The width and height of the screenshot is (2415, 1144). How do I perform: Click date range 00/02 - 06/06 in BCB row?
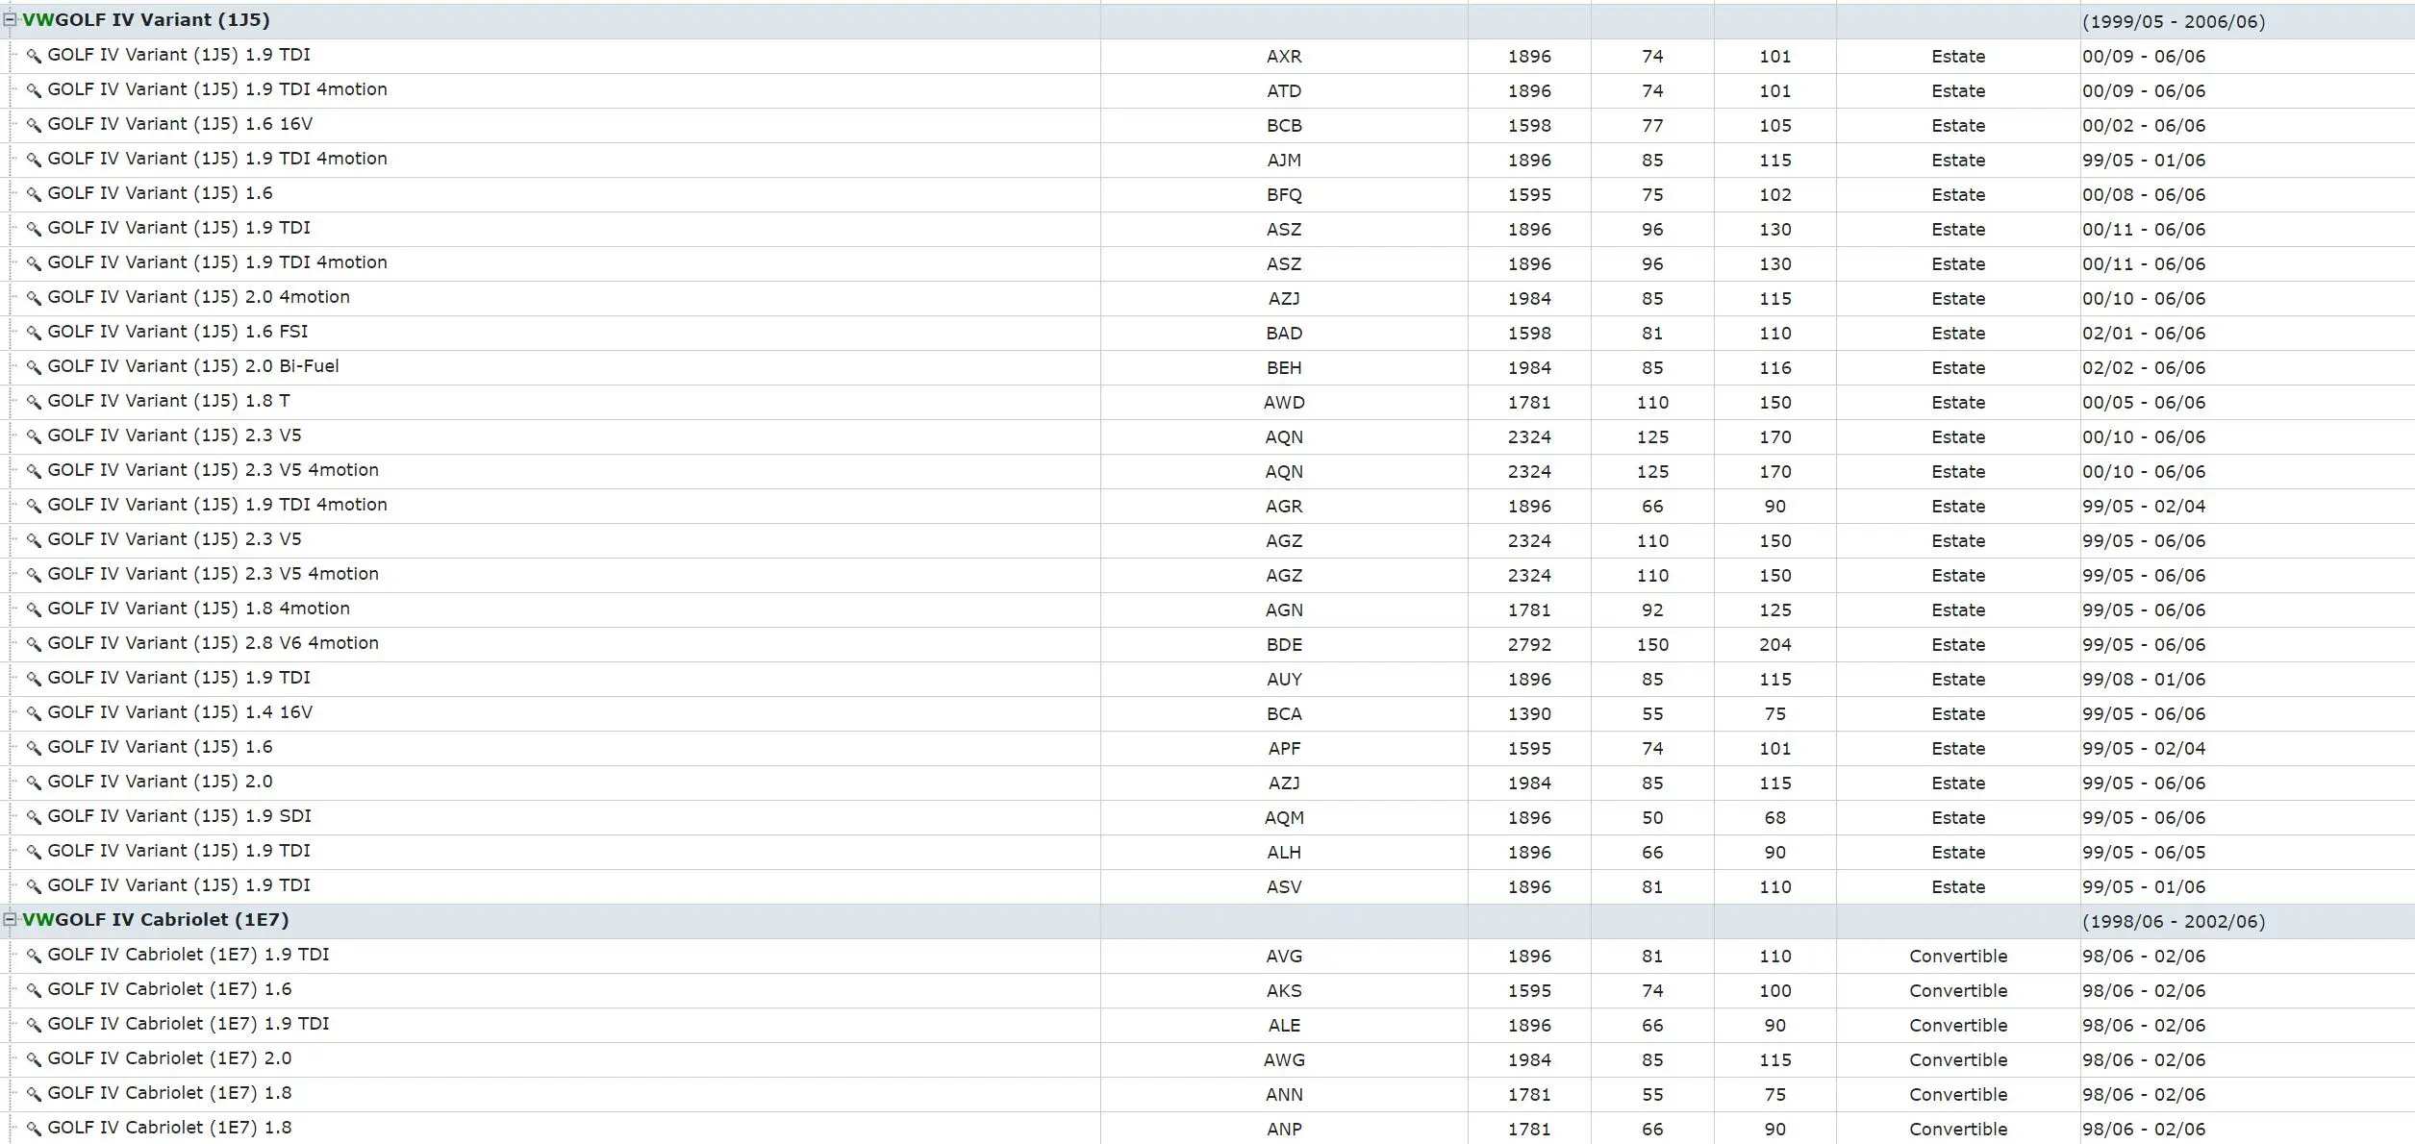pyautogui.click(x=2144, y=126)
